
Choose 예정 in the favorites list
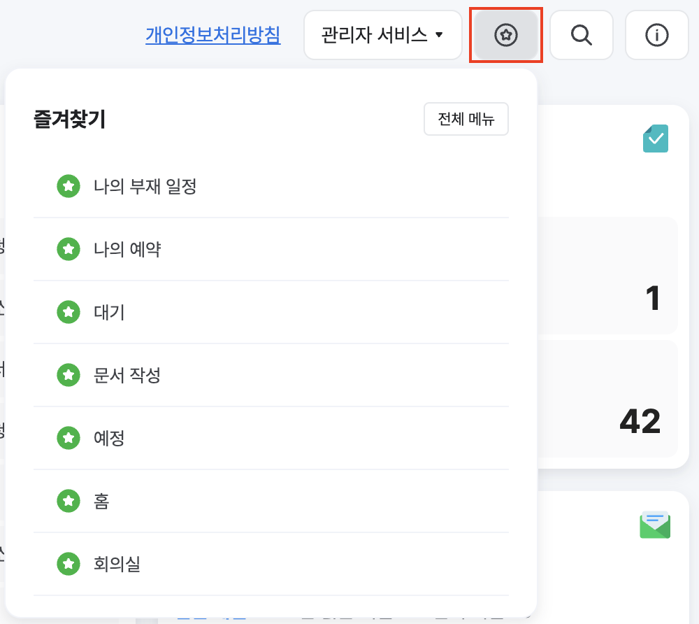pos(109,438)
